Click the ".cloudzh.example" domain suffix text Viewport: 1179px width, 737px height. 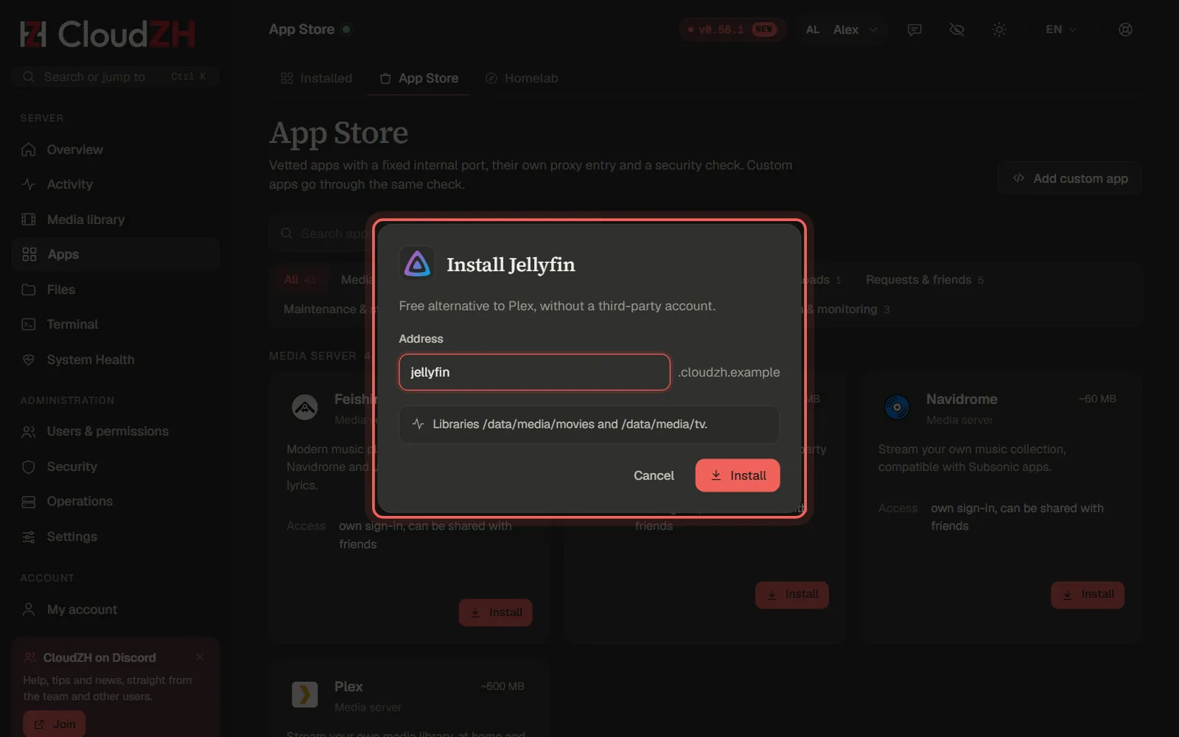[729, 372]
